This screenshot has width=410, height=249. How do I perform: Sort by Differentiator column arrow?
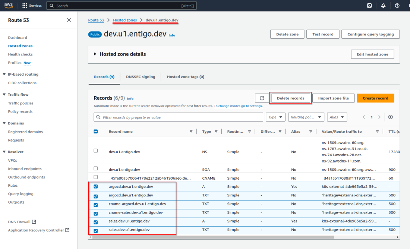click(280, 132)
